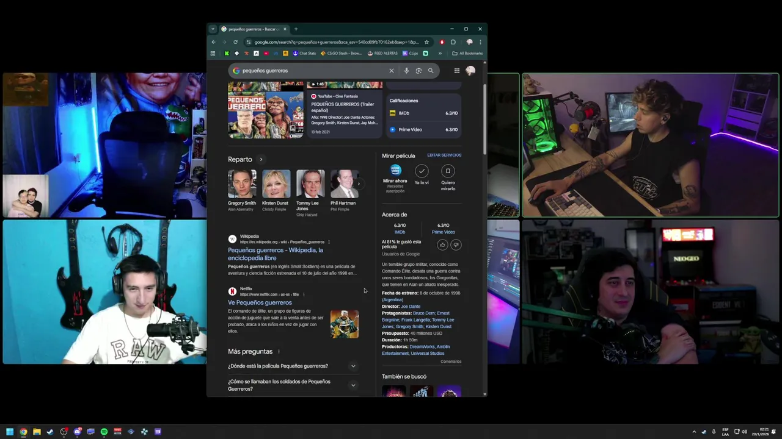Open the FEED ALERTAS bookmark
Image resolution: width=782 pixels, height=439 pixels.
382,53
